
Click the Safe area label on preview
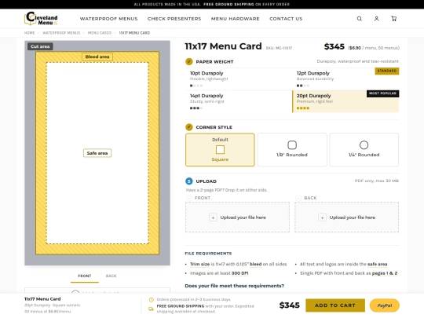pos(97,153)
